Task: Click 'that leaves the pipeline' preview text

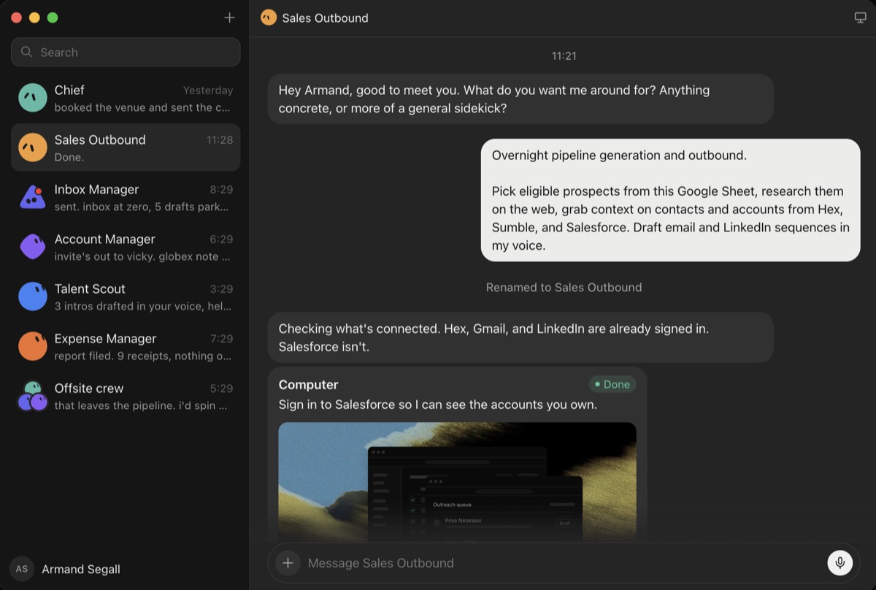Action: [x=141, y=405]
